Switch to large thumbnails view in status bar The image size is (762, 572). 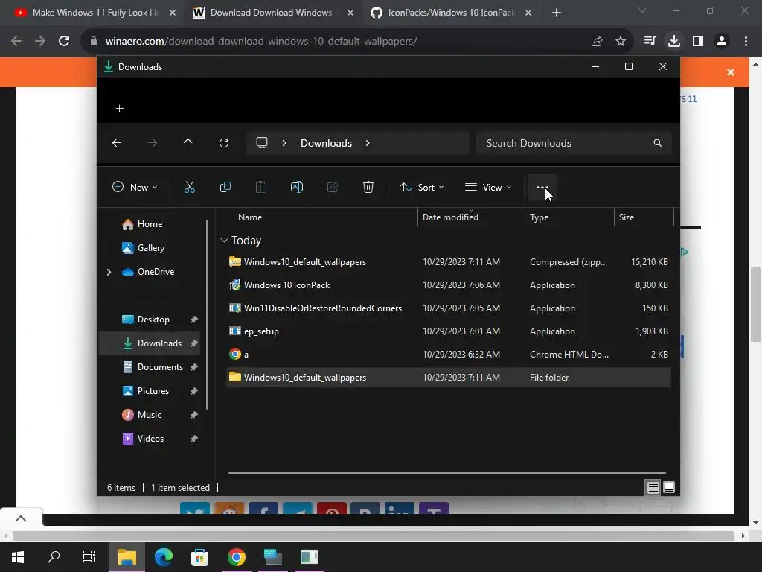click(x=669, y=487)
